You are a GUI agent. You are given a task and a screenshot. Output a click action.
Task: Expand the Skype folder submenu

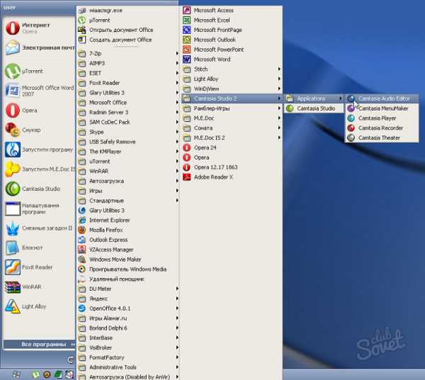127,132
